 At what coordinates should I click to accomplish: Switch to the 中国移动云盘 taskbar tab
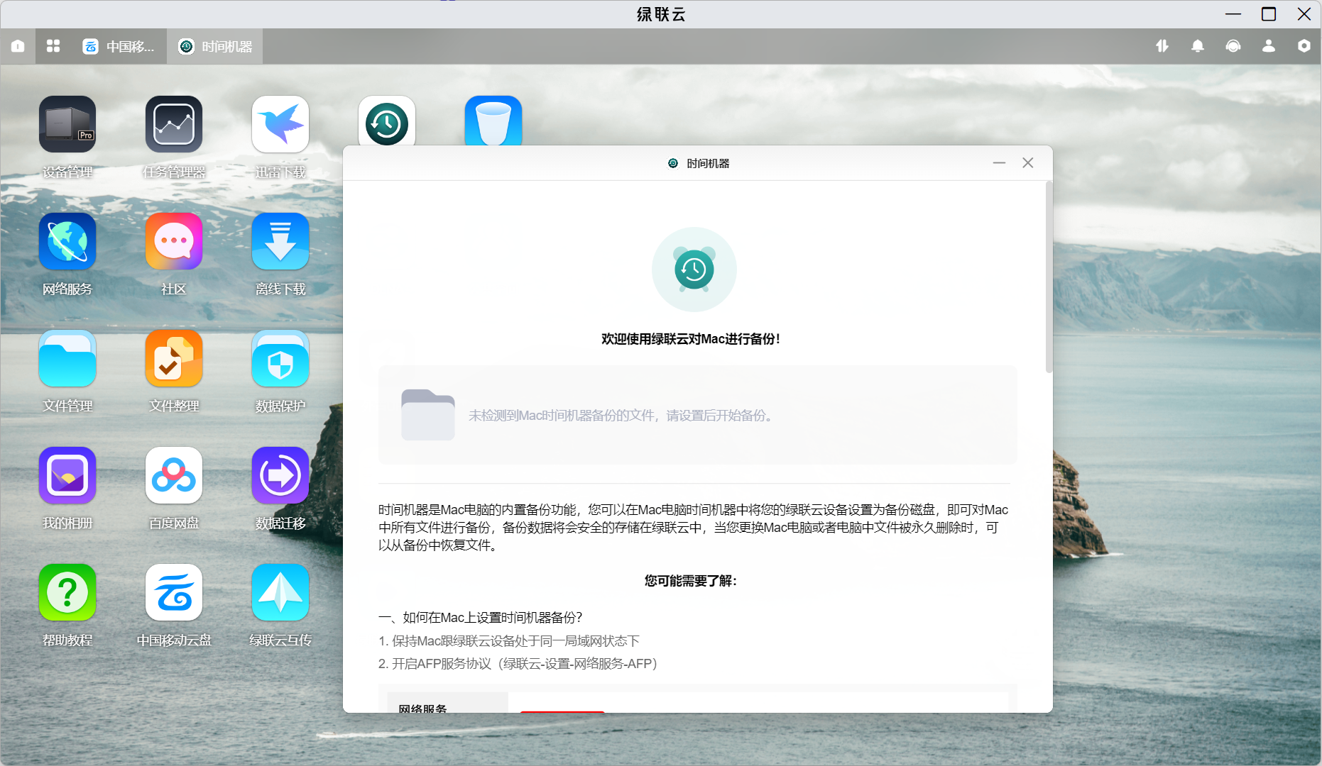pos(119,47)
